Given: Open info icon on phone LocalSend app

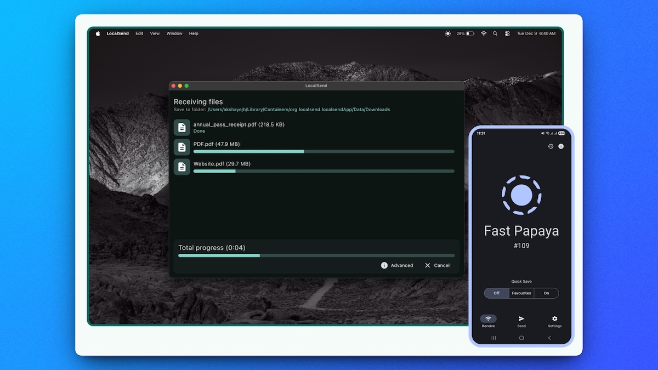Looking at the screenshot, I should 561,146.
